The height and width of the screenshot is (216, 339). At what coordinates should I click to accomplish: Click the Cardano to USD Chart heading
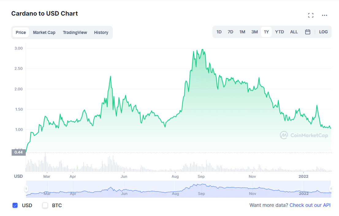click(44, 13)
